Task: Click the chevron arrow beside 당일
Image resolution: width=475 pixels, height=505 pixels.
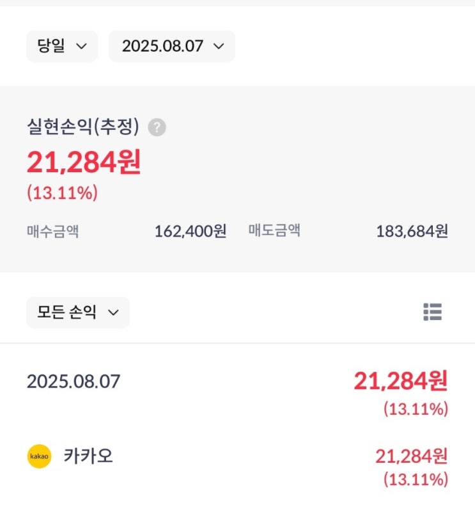Action: [81, 46]
